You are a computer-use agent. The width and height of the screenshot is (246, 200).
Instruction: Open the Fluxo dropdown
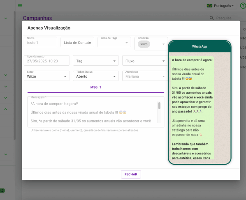pos(145,60)
